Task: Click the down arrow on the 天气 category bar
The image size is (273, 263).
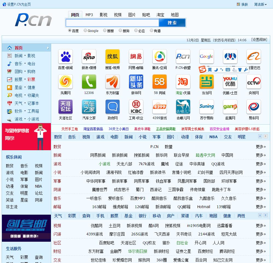Action: [x=260, y=215]
